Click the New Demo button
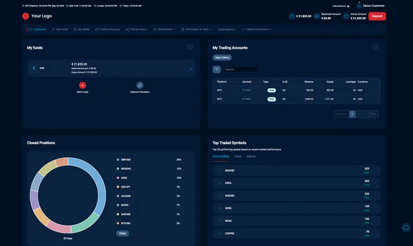This screenshot has width=413, height=246. pos(222,57)
